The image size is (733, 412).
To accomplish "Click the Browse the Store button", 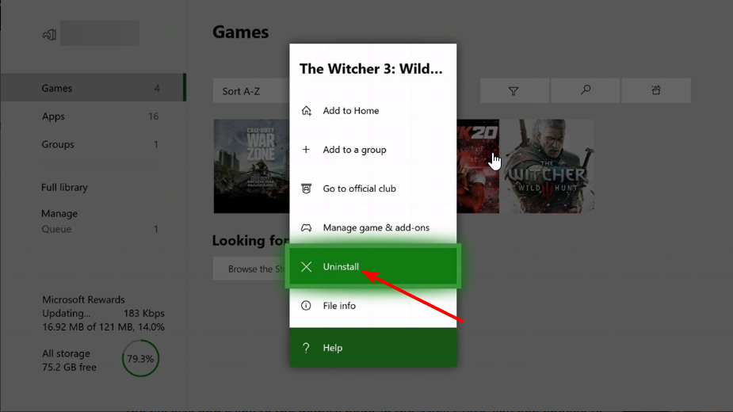I will [x=251, y=269].
